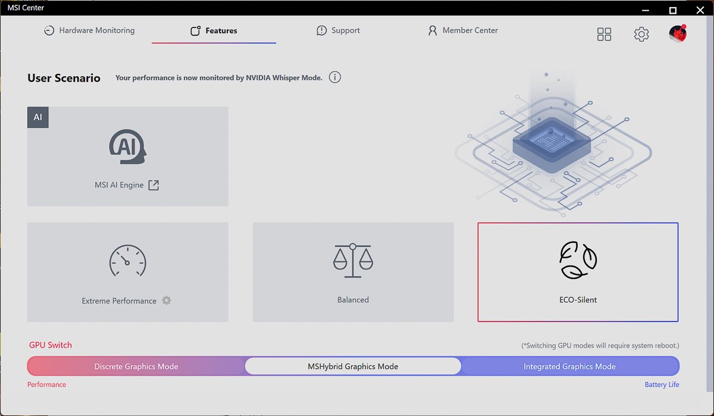The width and height of the screenshot is (714, 416).
Task: Open the Hardware Monitoring tab
Action: pyautogui.click(x=89, y=30)
